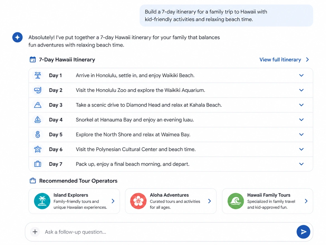Screen dimensions: 326x245
Task: Click the suitcase icon for Day 7
Action: 38,164
